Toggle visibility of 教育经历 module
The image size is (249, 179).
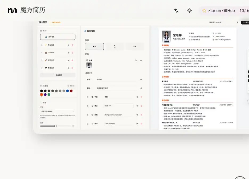(x=68, y=68)
